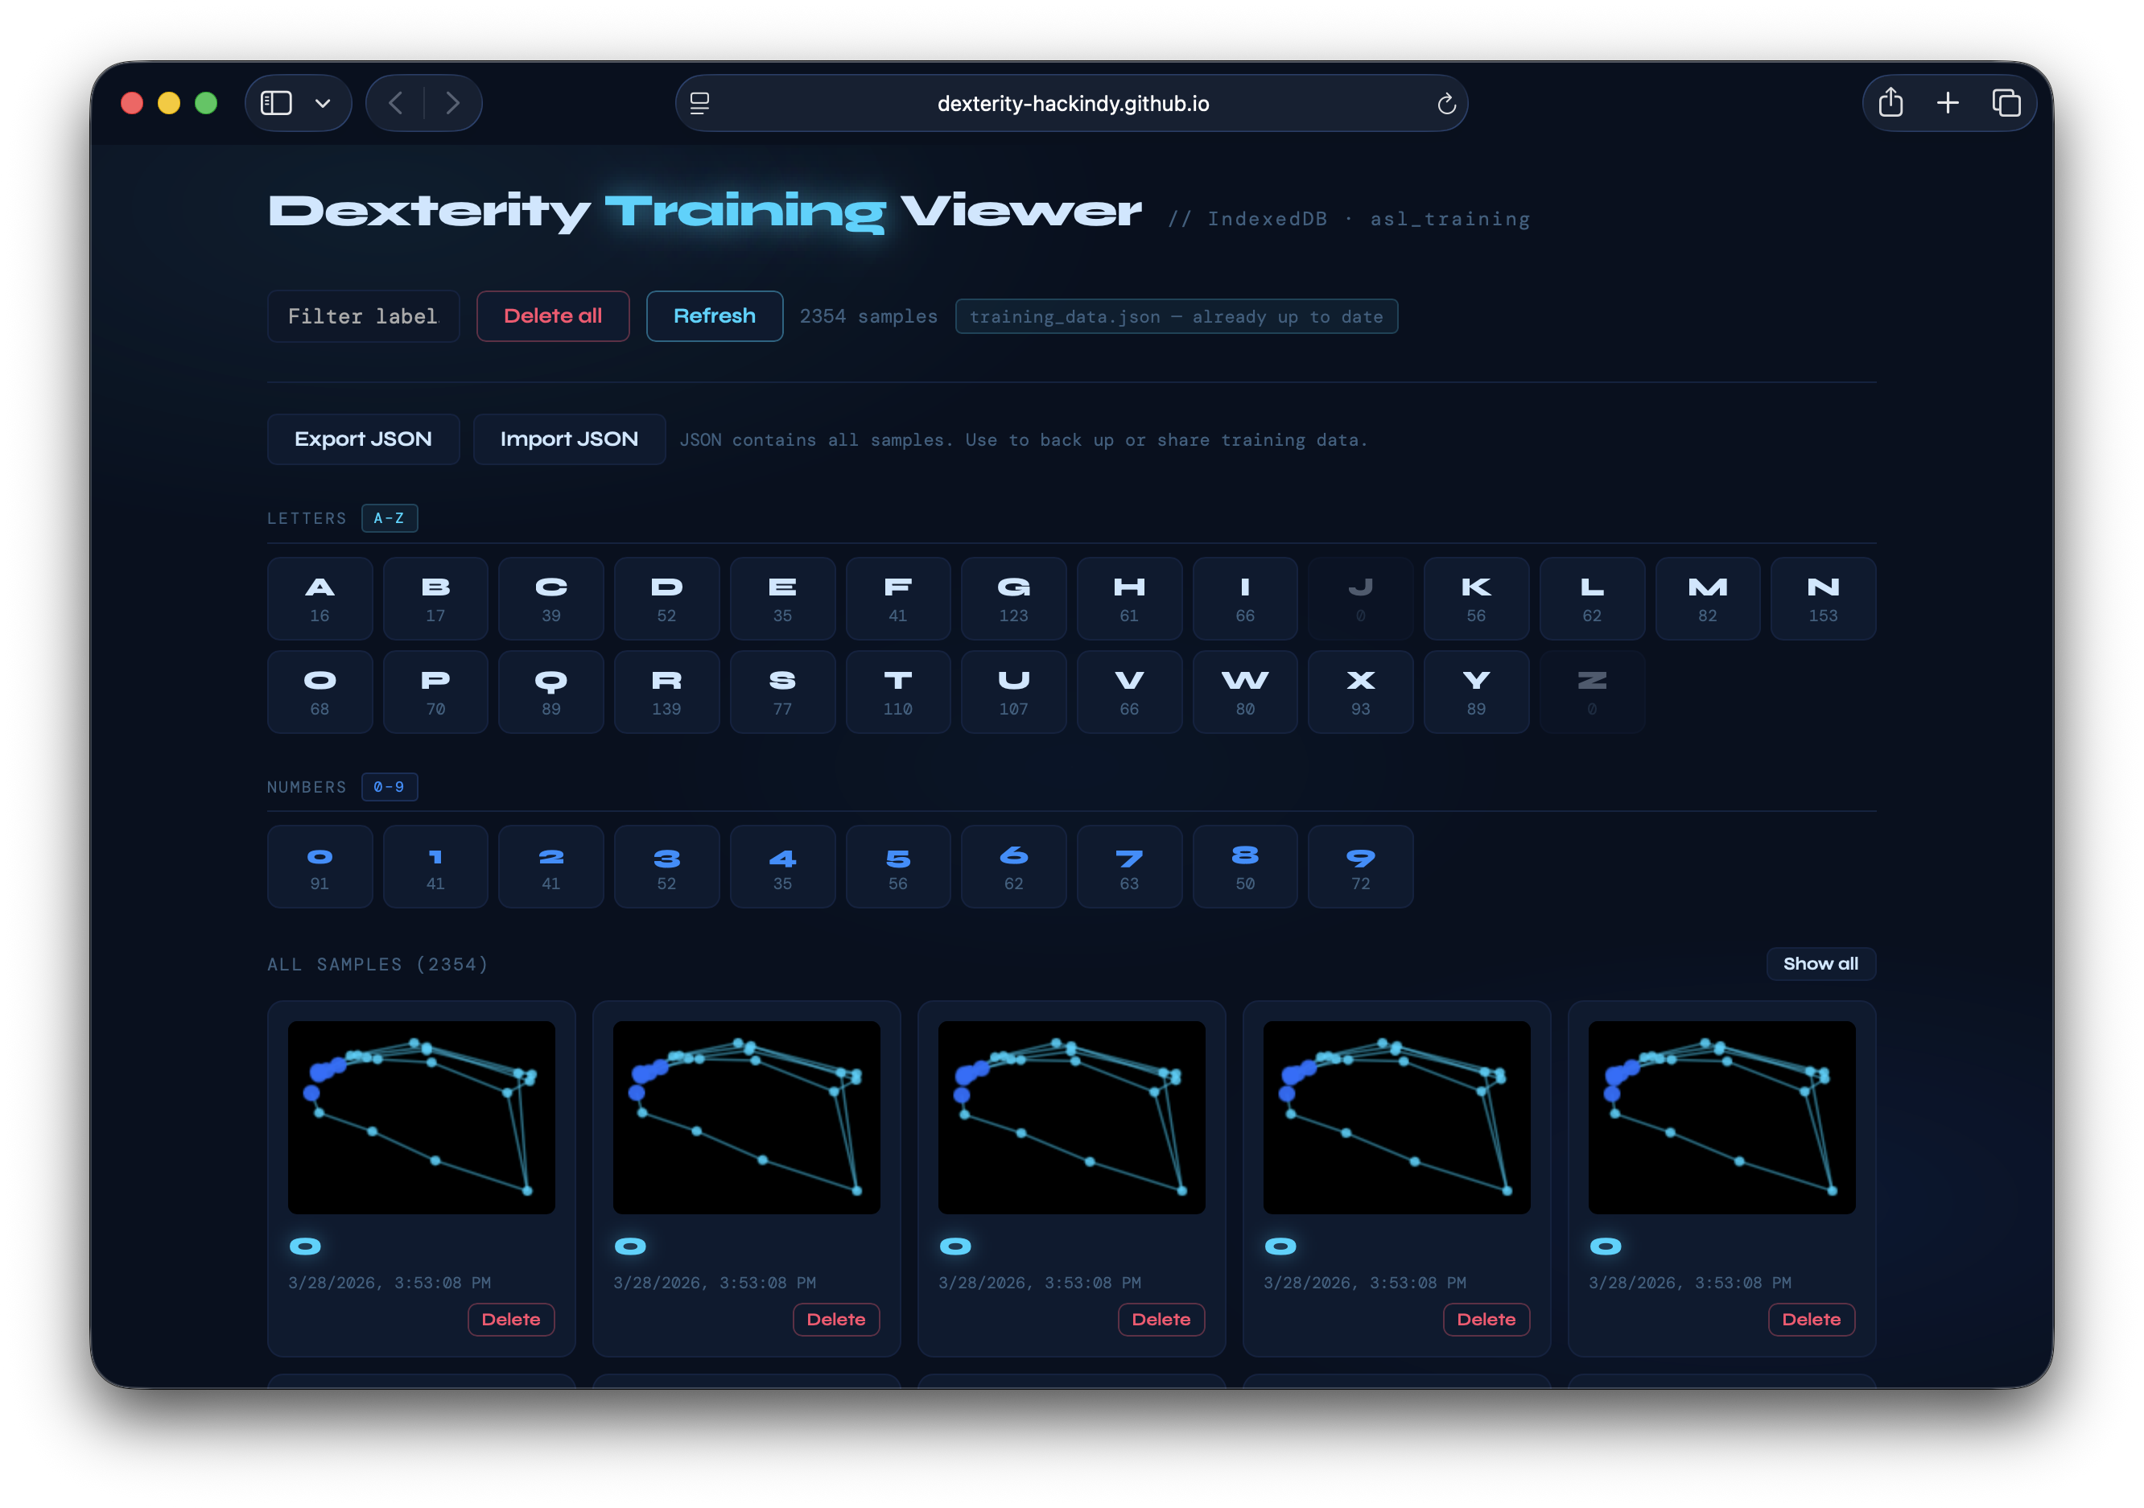Show tab overview icon
Image resolution: width=2144 pixels, height=1508 pixels.
pyautogui.click(x=2005, y=103)
